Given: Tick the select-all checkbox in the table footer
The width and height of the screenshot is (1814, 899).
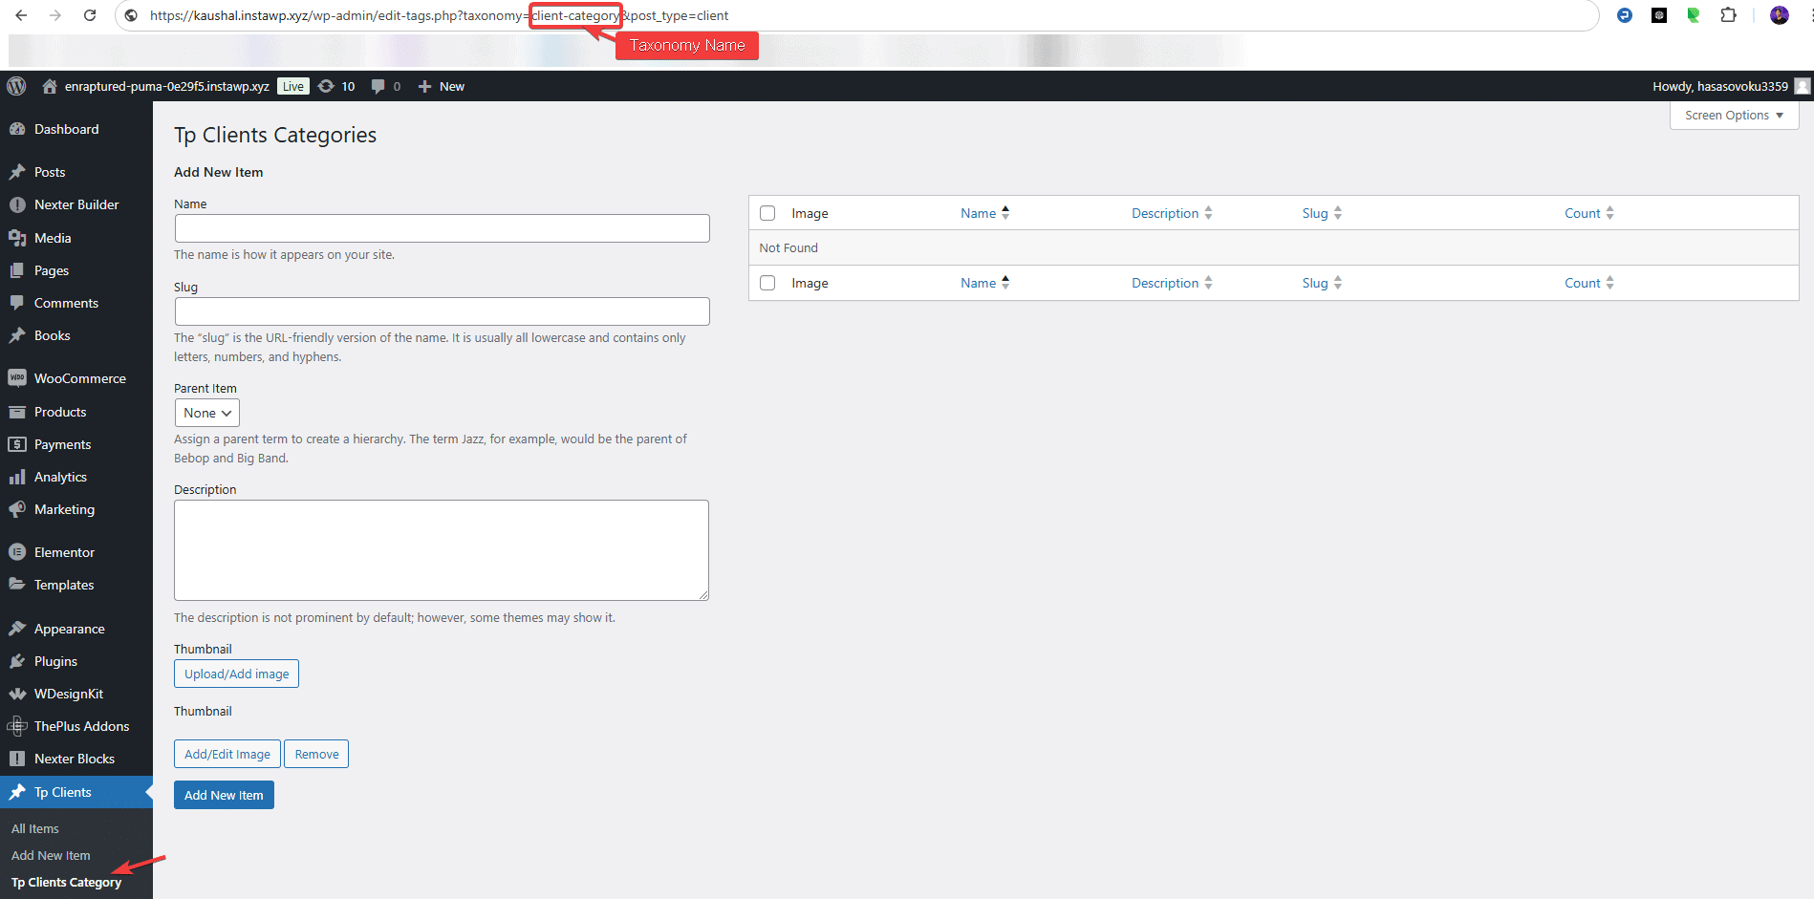Looking at the screenshot, I should pyautogui.click(x=767, y=283).
